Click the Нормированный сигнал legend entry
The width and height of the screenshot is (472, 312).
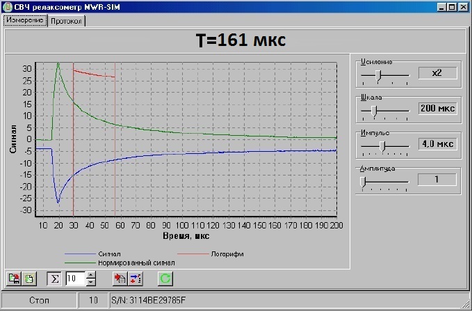(120, 263)
